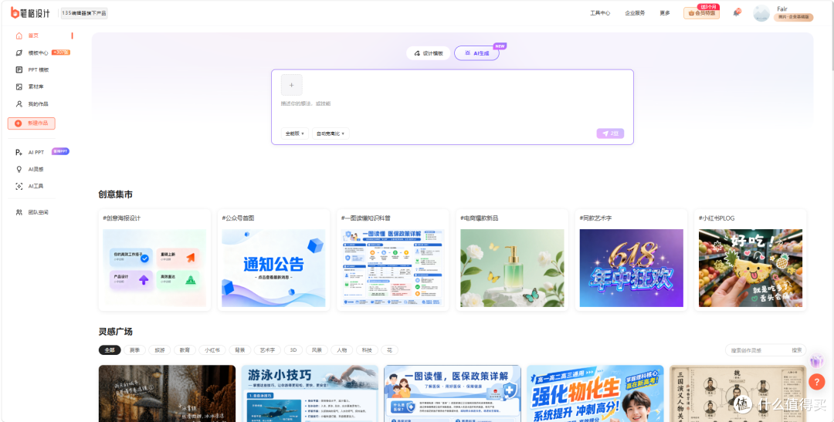
Task: Open the notification bell icon
Action: (x=737, y=13)
